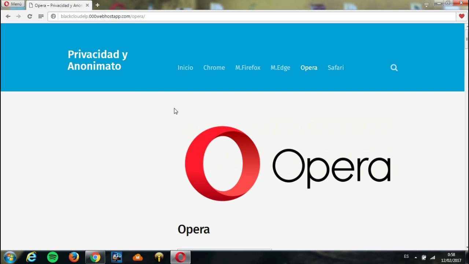Close the Opera – Privacidad tab
The width and height of the screenshot is (469, 264).
[x=87, y=5]
